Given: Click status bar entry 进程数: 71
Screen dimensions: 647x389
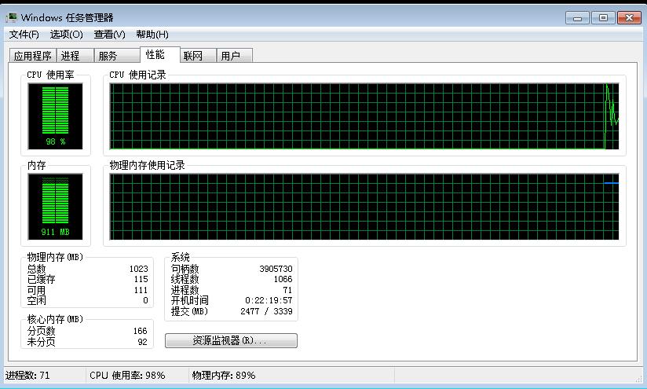Looking at the screenshot, I should click(27, 376).
